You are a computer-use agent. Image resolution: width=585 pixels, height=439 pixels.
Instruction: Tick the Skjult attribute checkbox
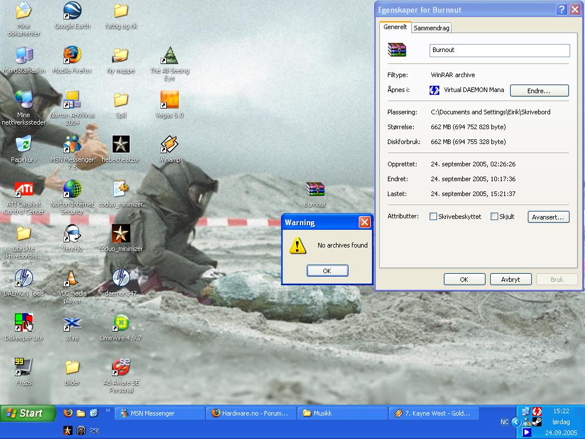pos(494,217)
